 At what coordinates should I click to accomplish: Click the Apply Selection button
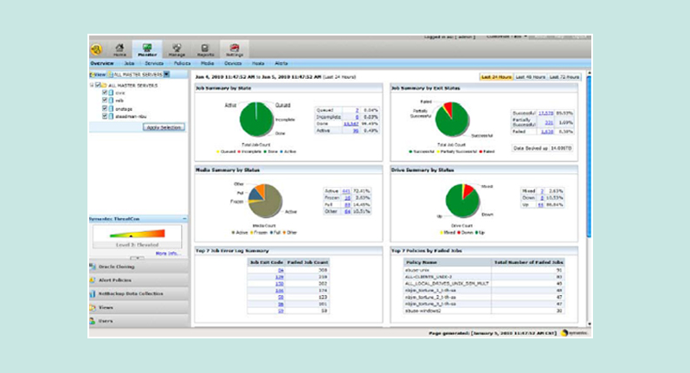click(164, 127)
